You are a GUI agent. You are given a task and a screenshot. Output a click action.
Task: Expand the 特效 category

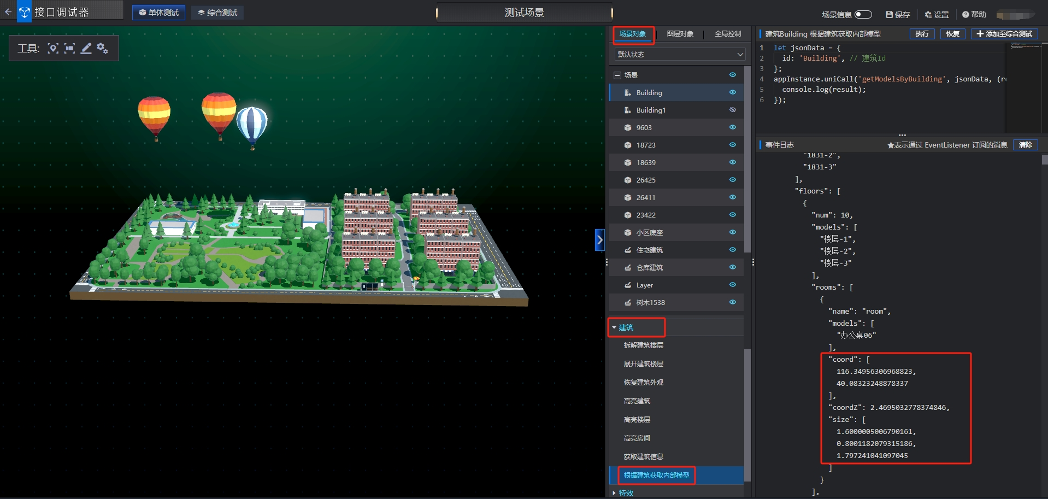coord(614,492)
